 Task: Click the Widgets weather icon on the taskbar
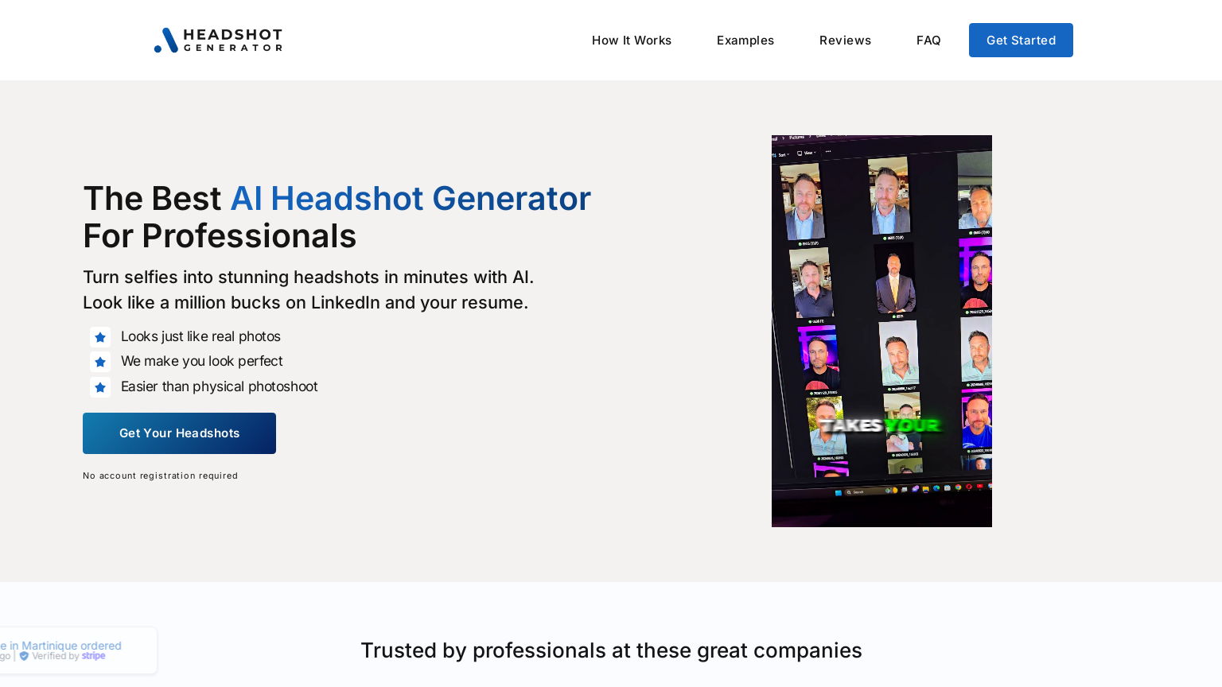(x=891, y=491)
